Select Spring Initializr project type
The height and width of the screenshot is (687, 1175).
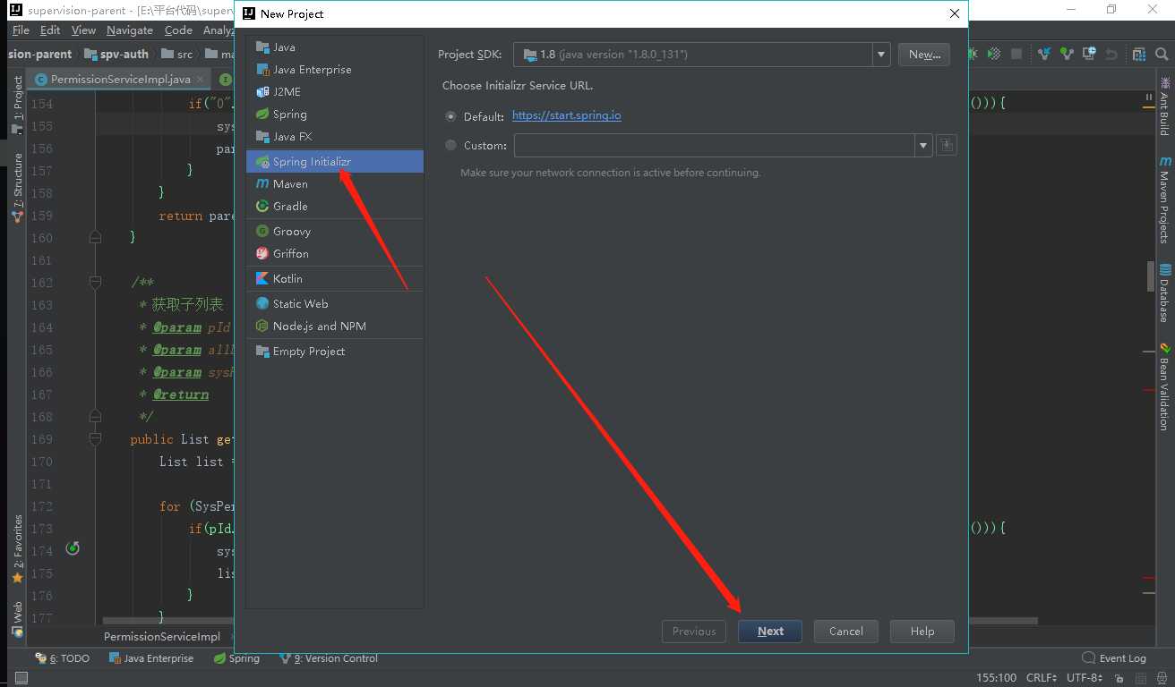pos(334,162)
